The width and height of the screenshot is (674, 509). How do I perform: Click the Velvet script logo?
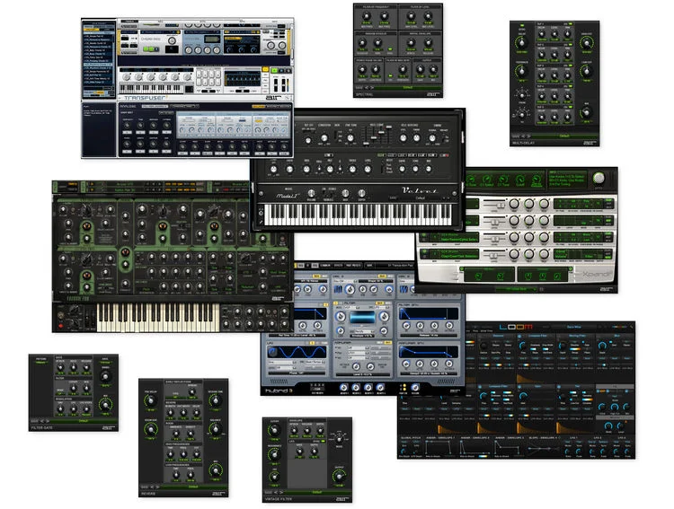(421, 190)
